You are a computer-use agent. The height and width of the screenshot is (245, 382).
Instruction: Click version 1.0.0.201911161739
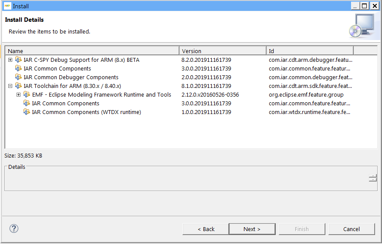(x=206, y=112)
